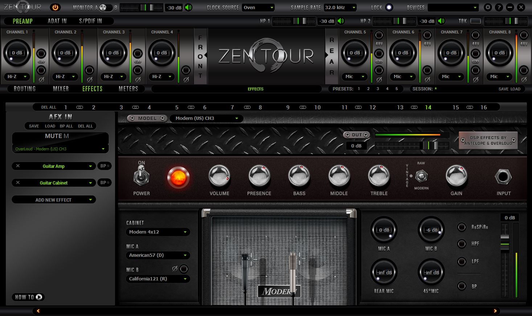Click session SAVE button

(x=503, y=89)
